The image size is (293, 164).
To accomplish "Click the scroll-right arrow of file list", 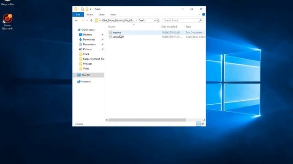I will pyautogui.click(x=204, y=120).
